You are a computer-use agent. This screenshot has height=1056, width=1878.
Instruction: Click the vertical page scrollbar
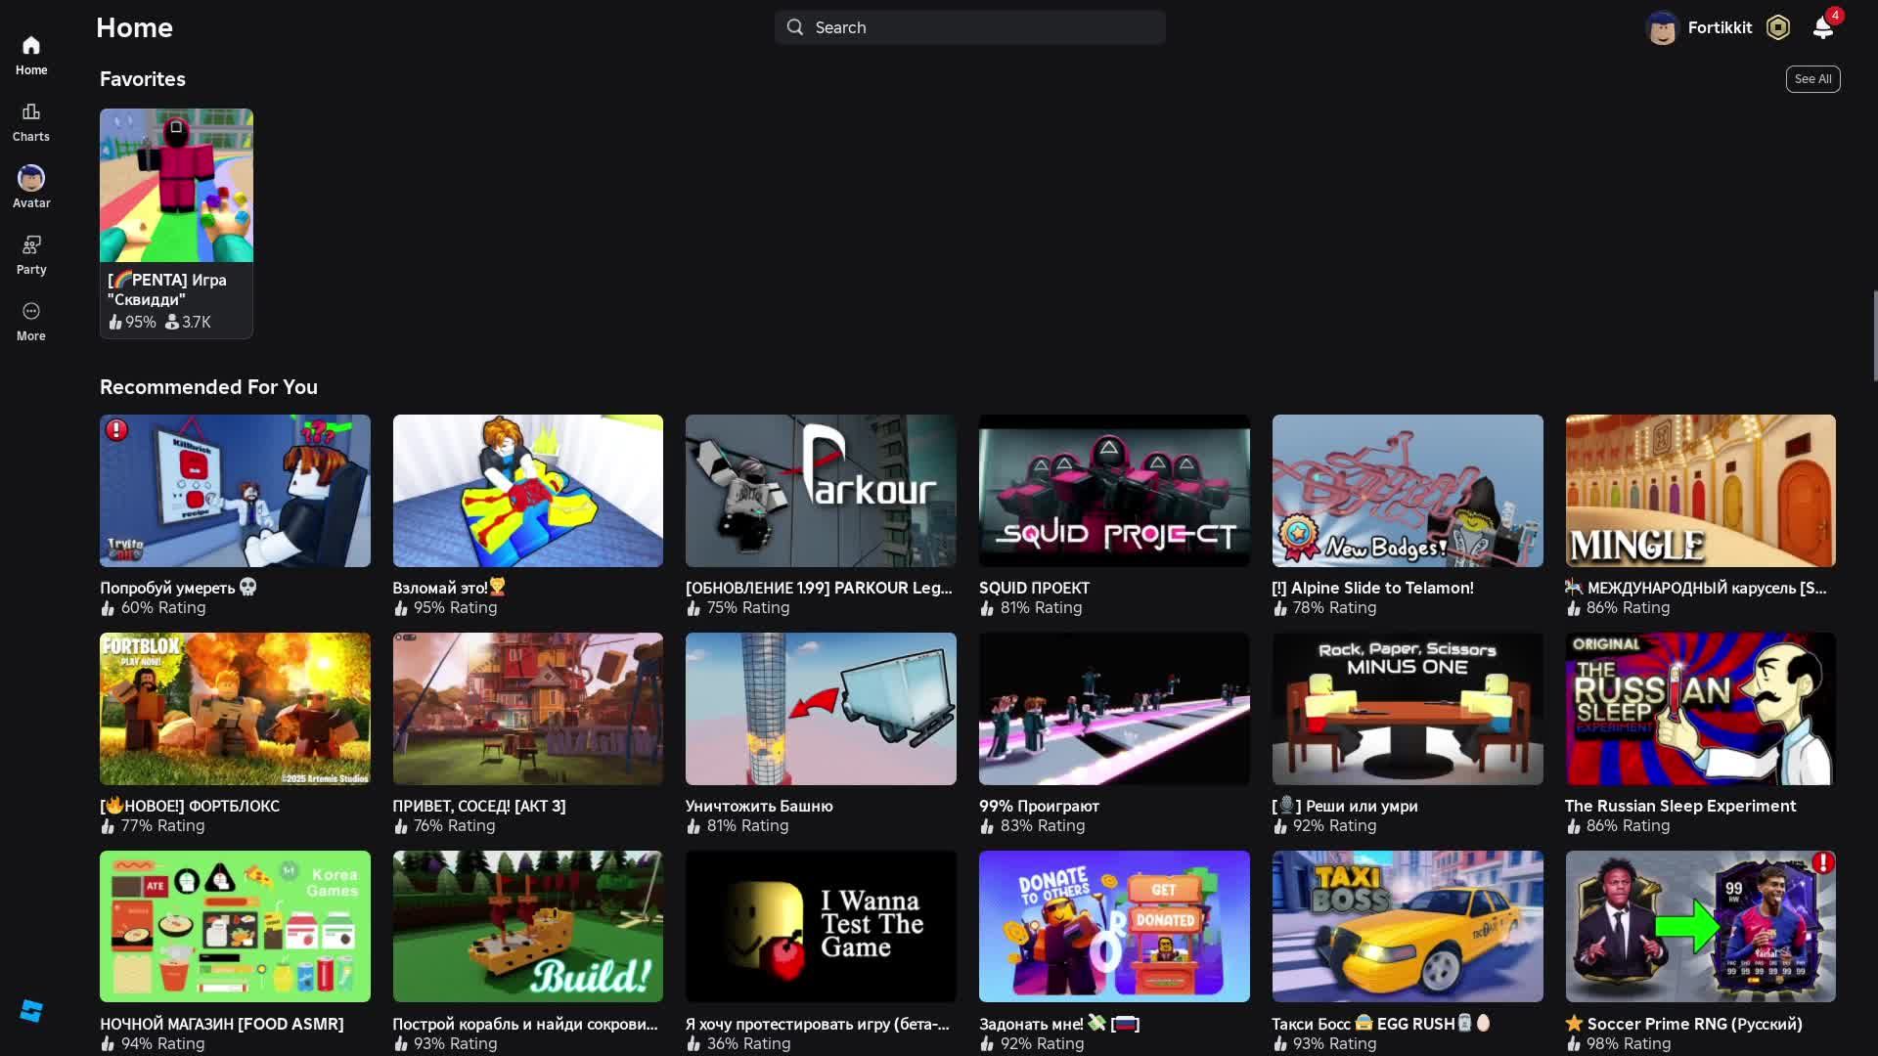(1874, 335)
